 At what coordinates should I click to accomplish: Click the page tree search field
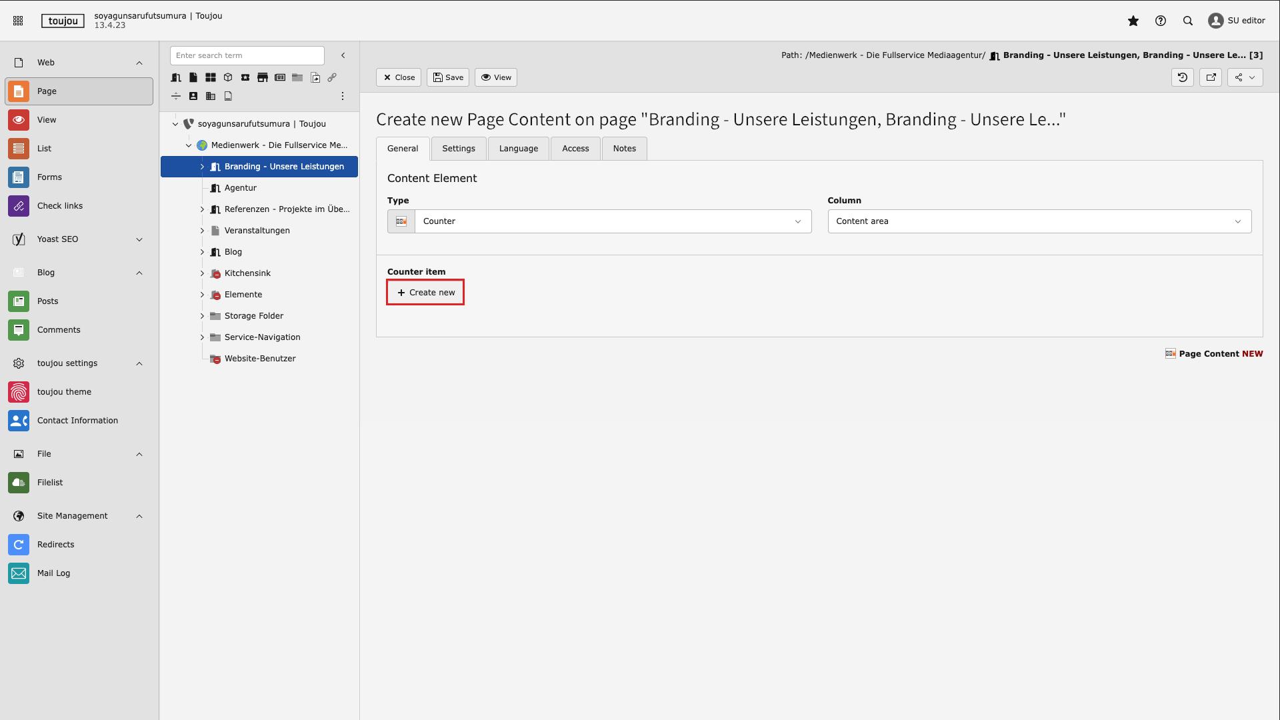coord(247,55)
